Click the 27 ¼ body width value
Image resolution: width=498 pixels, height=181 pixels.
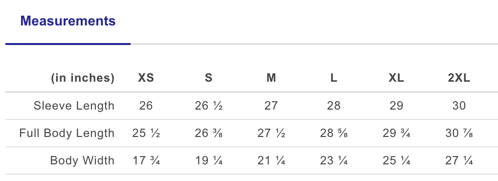click(x=459, y=160)
